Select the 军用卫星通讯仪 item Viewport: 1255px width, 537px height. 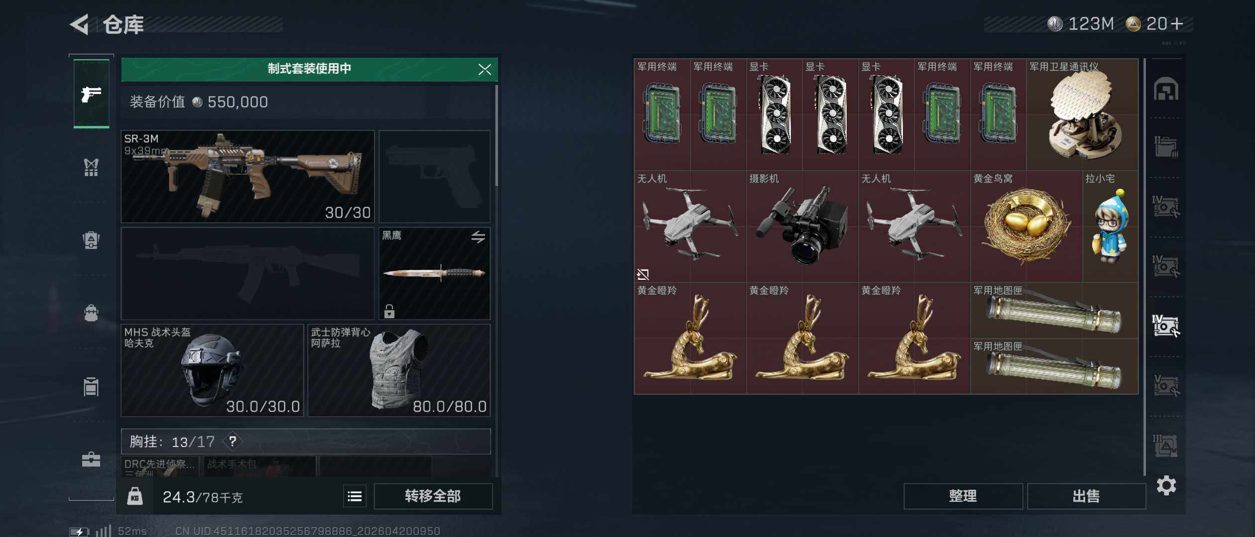click(1082, 115)
